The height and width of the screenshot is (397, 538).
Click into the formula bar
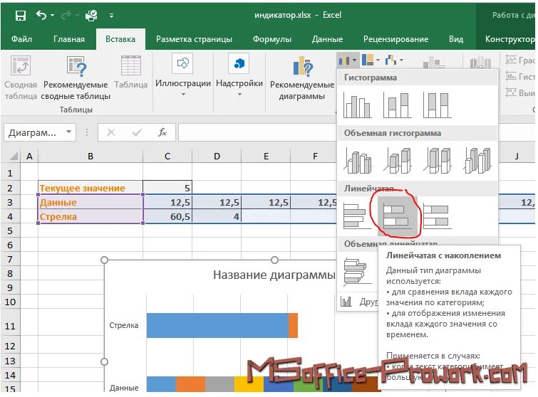pyautogui.click(x=257, y=132)
